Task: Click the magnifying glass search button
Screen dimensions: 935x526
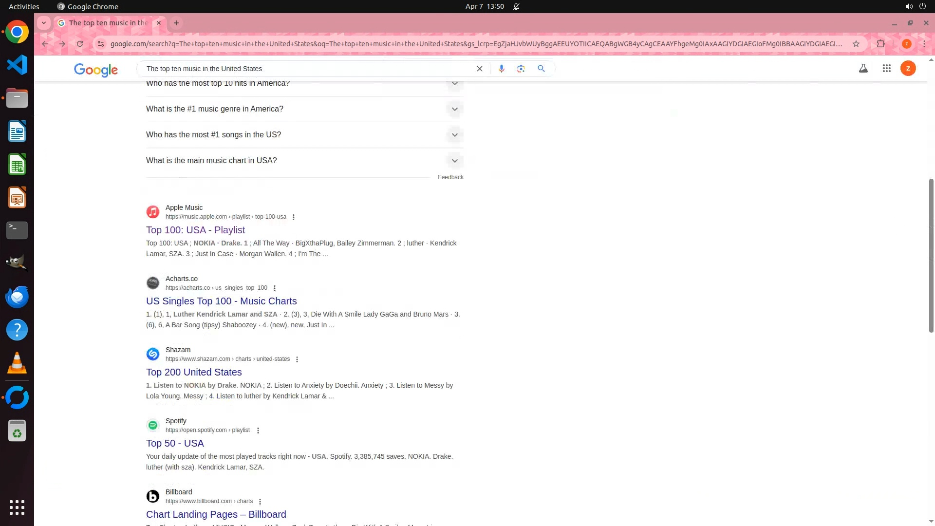Action: pos(541,69)
